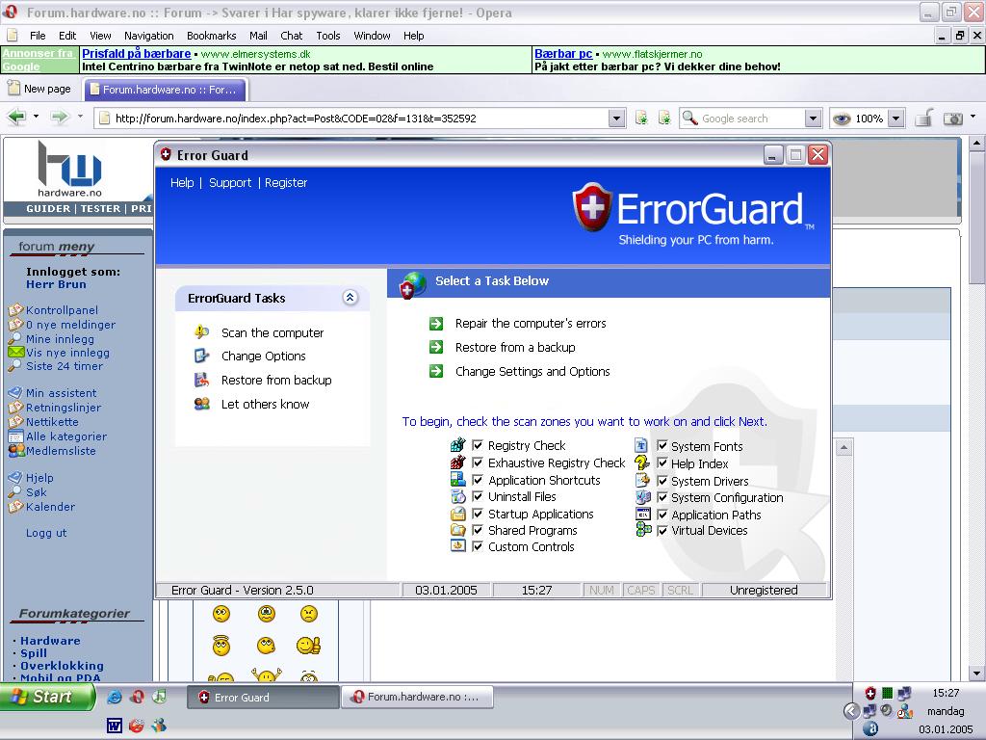Viewport: 986px width, 740px height.
Task: Click green arrow beside Change Settings and Options
Action: pos(436,371)
